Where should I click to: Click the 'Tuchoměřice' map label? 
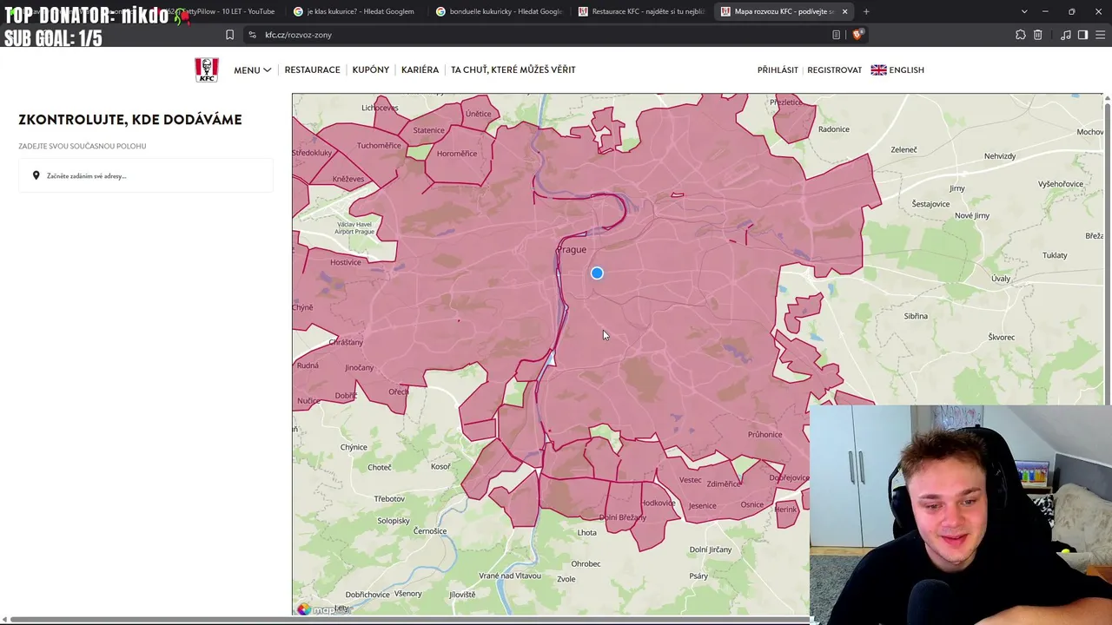[x=379, y=145]
